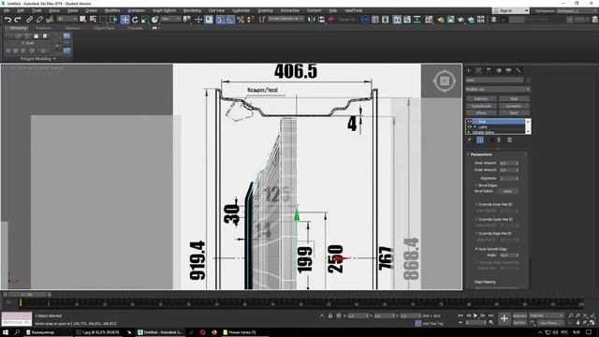
Task: Open the Tools menu
Action: pyautogui.click(x=37, y=10)
